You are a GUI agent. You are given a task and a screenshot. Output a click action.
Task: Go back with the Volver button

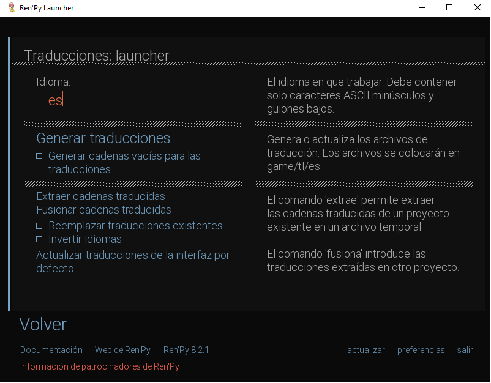tap(43, 324)
